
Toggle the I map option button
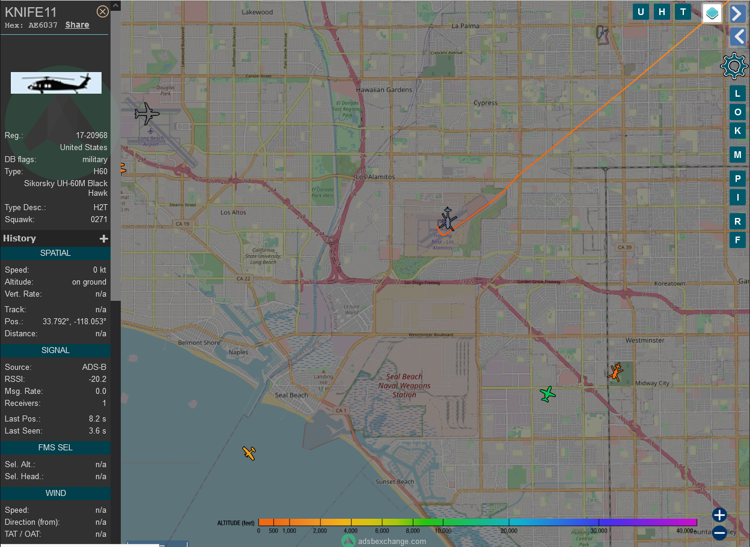tap(738, 198)
